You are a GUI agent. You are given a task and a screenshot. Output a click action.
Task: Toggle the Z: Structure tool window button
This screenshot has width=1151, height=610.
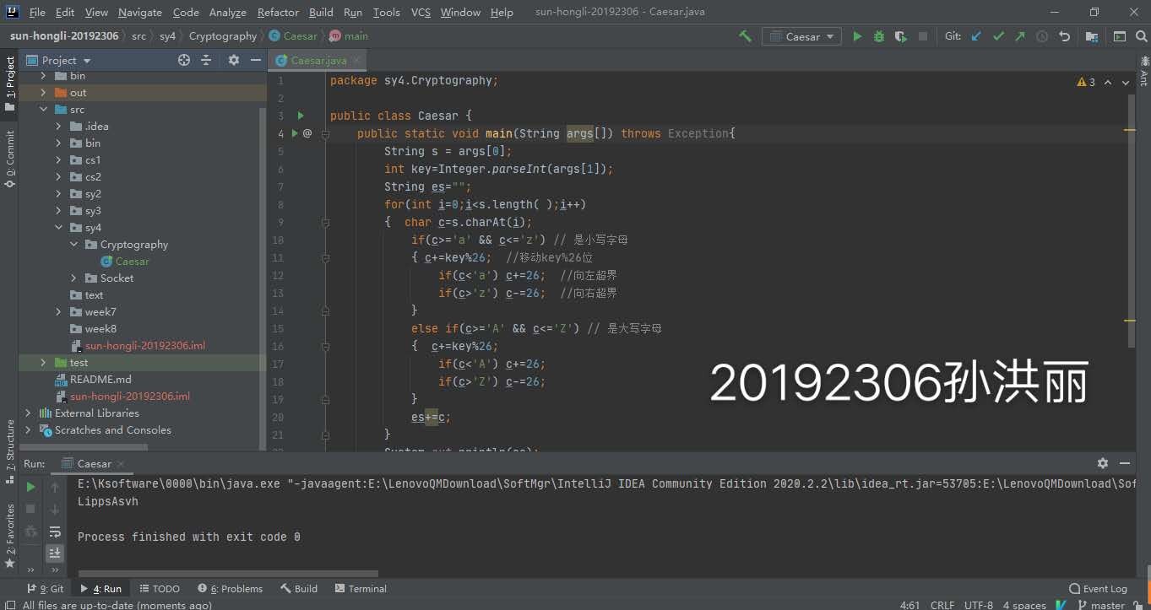pos(9,451)
